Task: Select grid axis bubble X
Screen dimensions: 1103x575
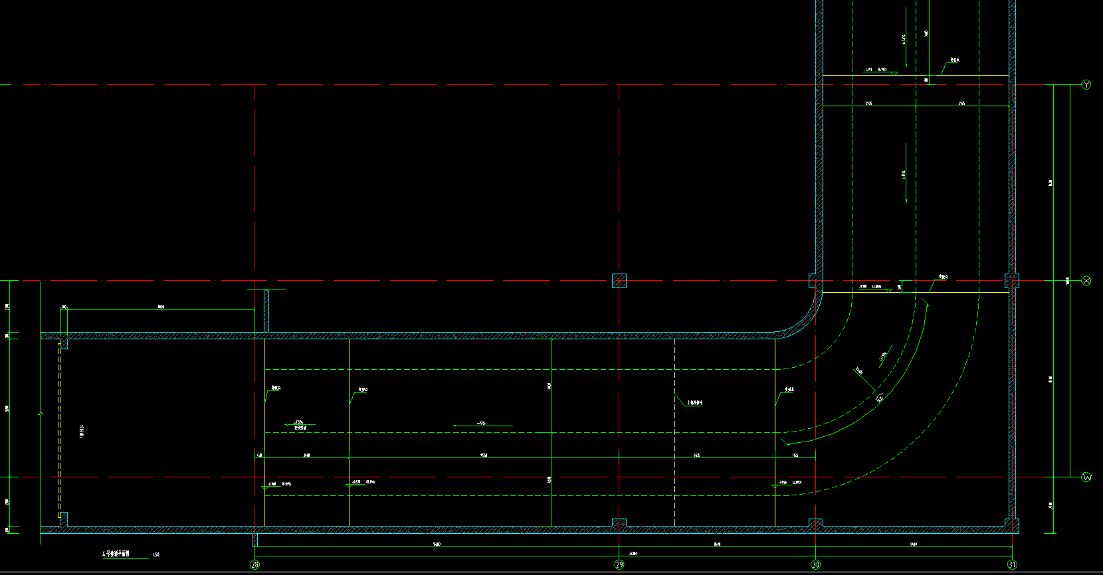Action: (x=1086, y=281)
